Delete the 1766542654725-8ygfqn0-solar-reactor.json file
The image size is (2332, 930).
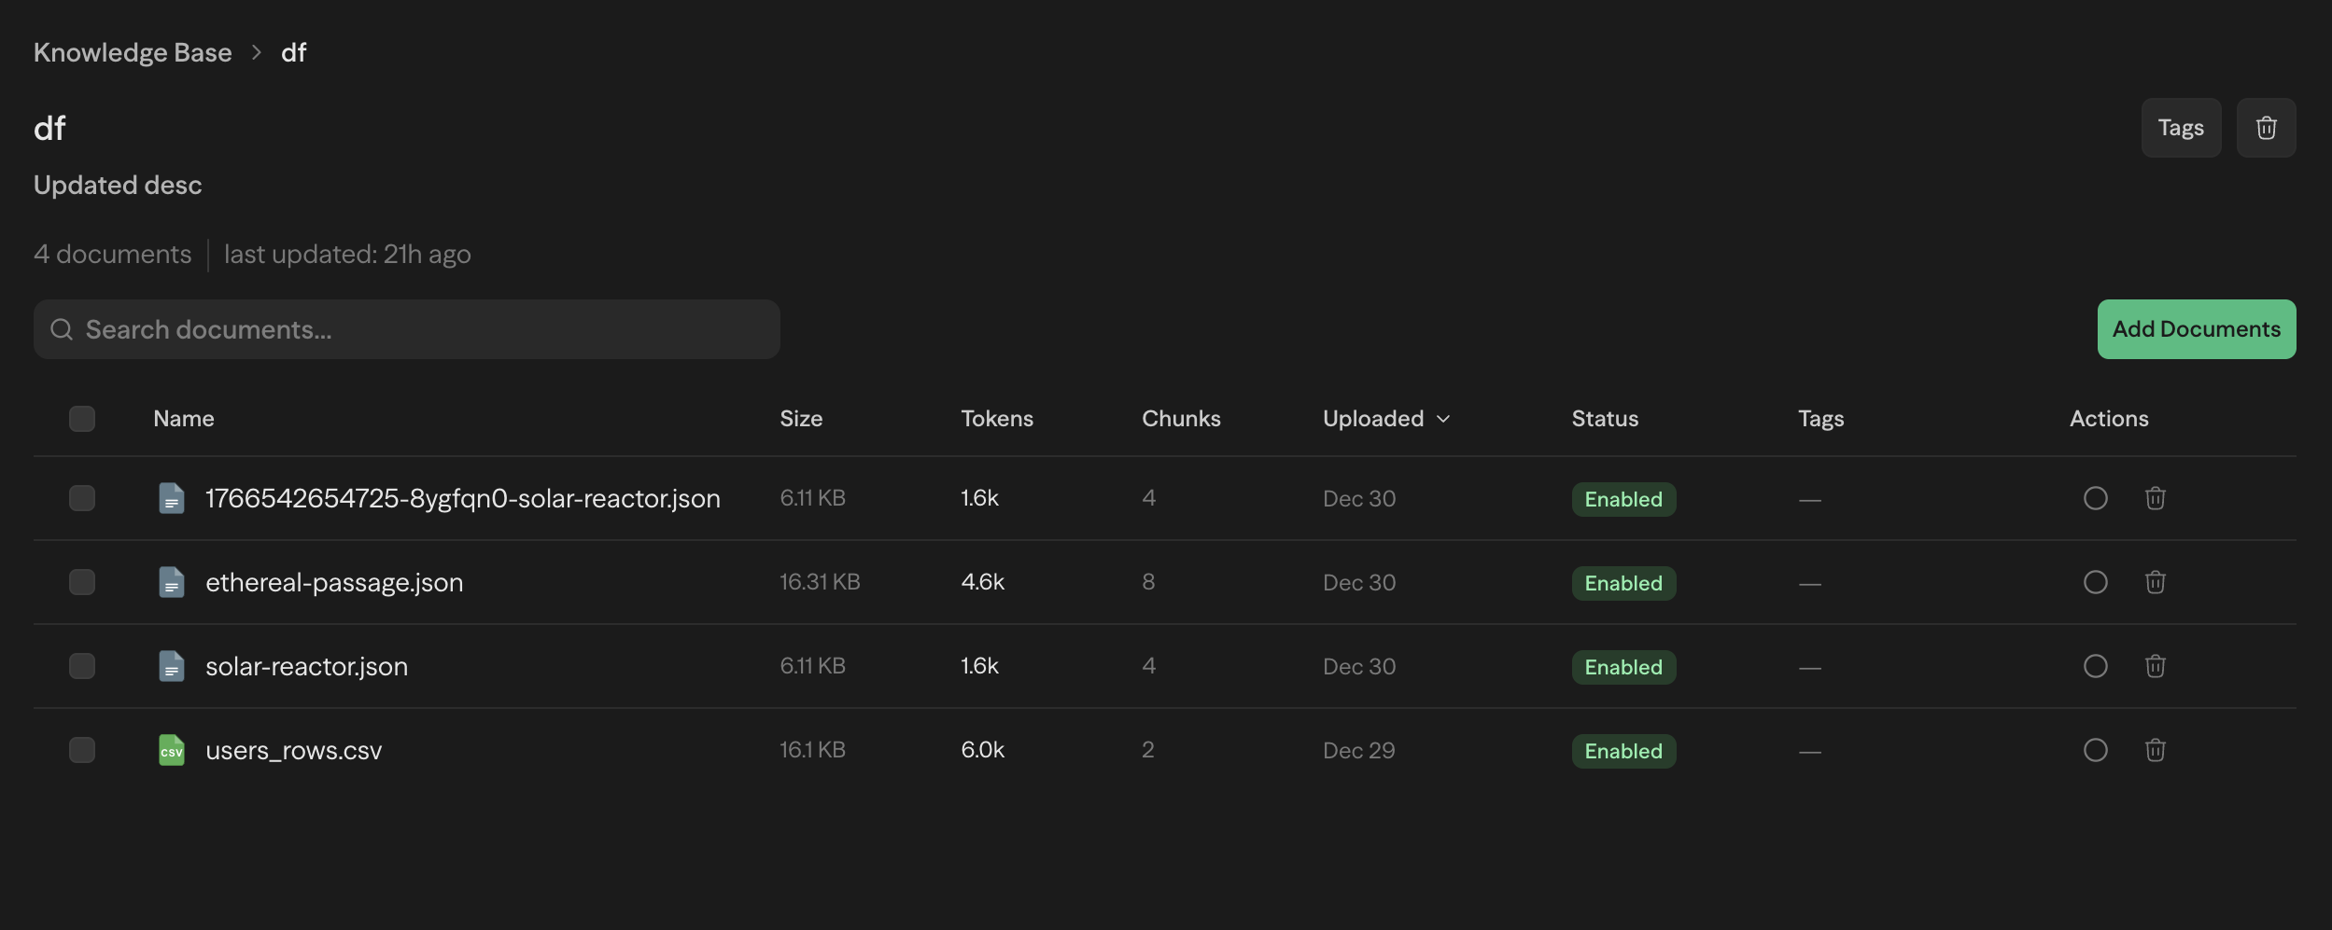2155,498
